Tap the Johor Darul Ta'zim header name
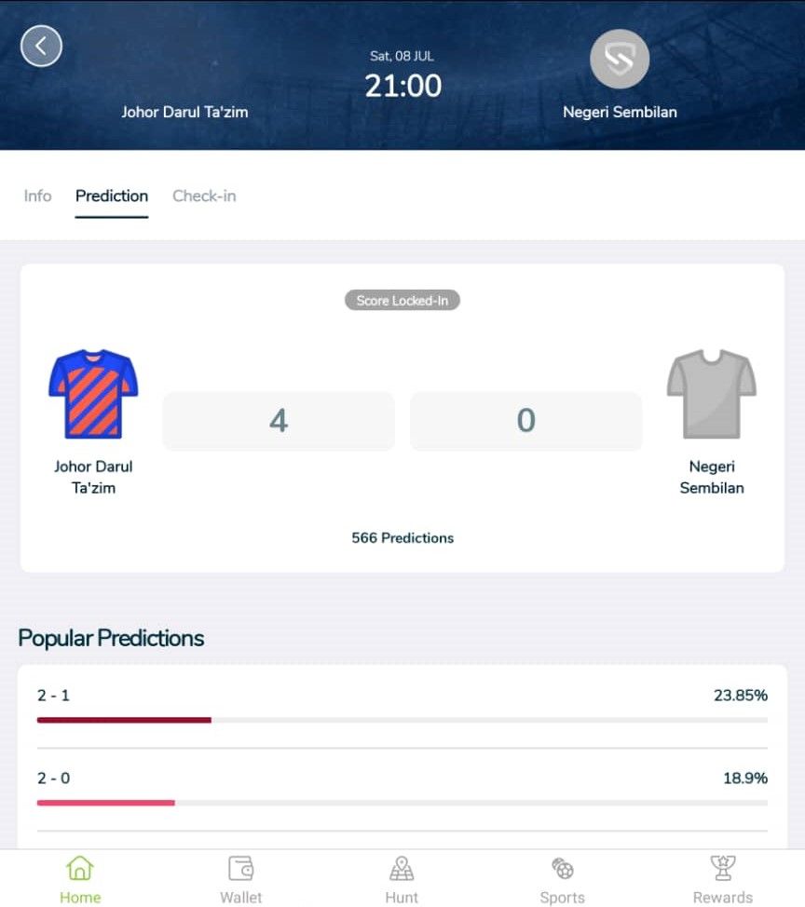The height and width of the screenshot is (907, 805). 184,112
